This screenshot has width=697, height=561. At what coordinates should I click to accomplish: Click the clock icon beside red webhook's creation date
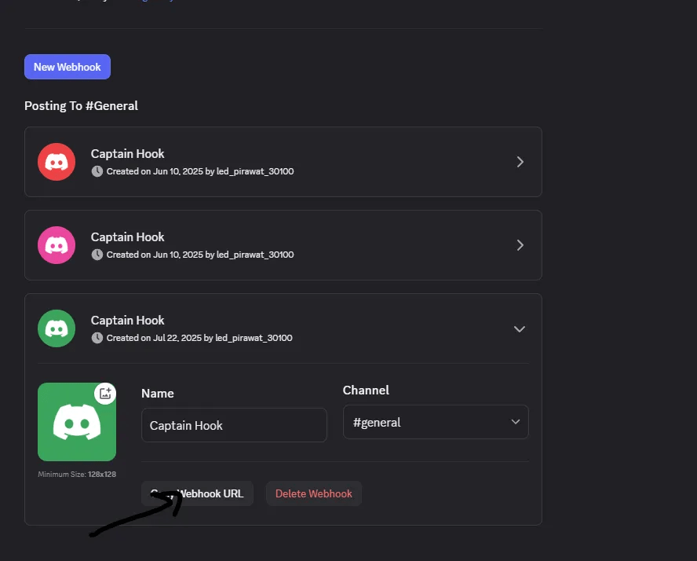97,171
